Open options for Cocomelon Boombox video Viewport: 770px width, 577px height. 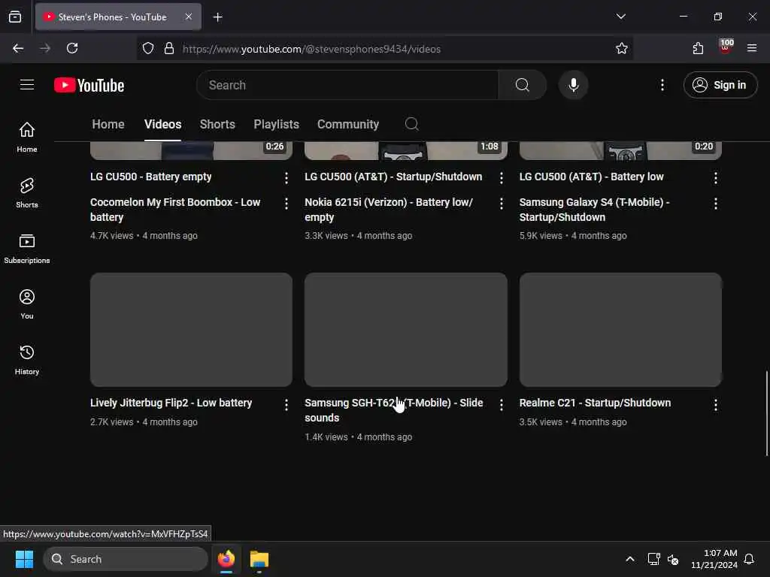(286, 203)
